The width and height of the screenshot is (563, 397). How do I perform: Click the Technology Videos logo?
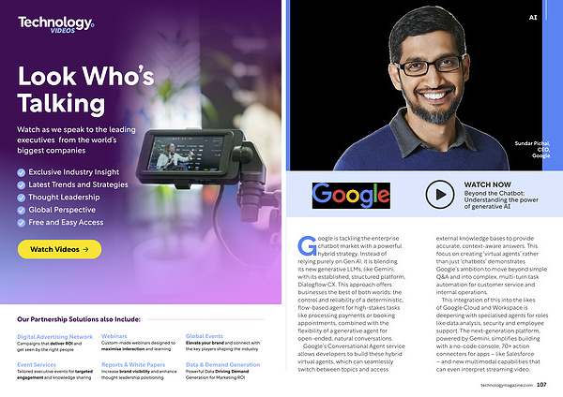click(x=56, y=23)
